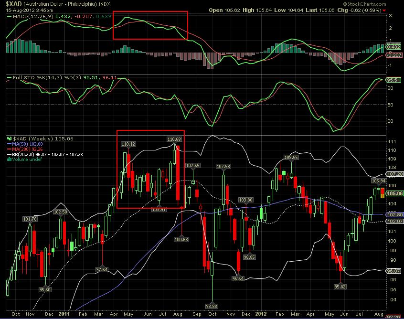Click the 96.64 low price label

pos(238,278)
